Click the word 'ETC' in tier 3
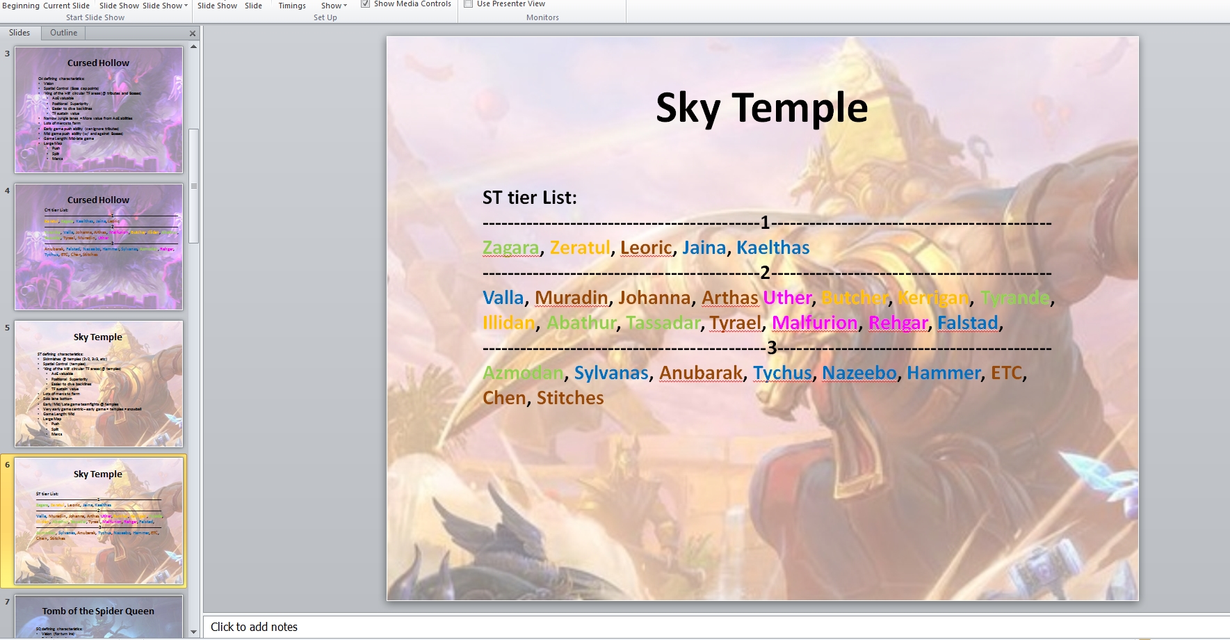This screenshot has height=640, width=1230. 1006,373
